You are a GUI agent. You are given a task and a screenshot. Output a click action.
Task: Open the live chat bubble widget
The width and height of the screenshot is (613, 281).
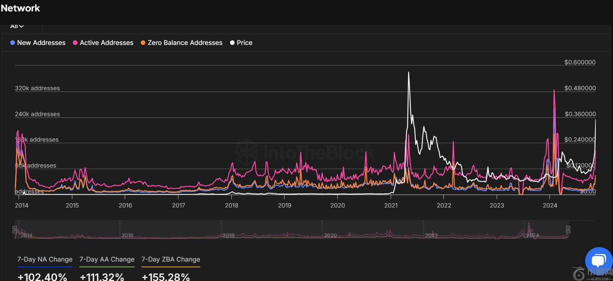[598, 260]
